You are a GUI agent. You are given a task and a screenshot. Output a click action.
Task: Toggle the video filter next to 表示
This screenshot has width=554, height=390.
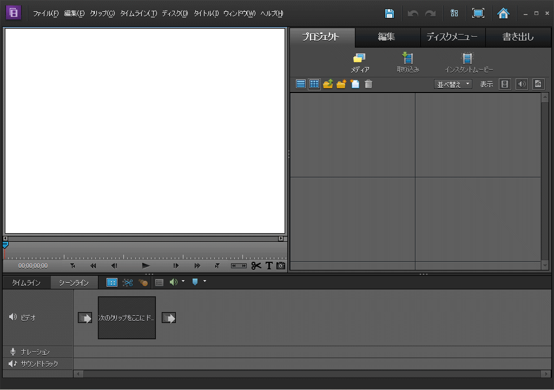(x=504, y=84)
